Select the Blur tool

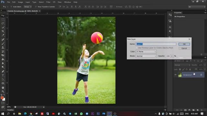click(3, 63)
